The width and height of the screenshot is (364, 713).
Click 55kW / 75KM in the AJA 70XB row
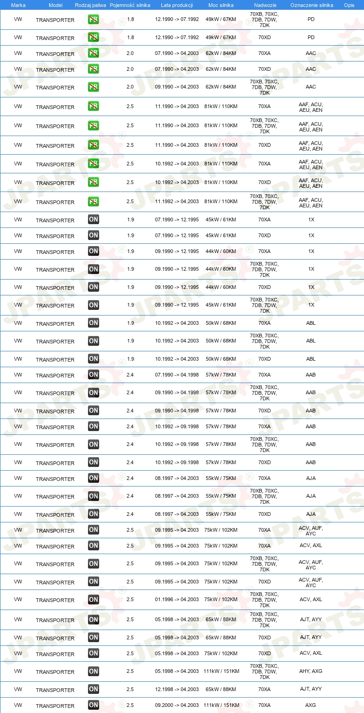coord(221,496)
